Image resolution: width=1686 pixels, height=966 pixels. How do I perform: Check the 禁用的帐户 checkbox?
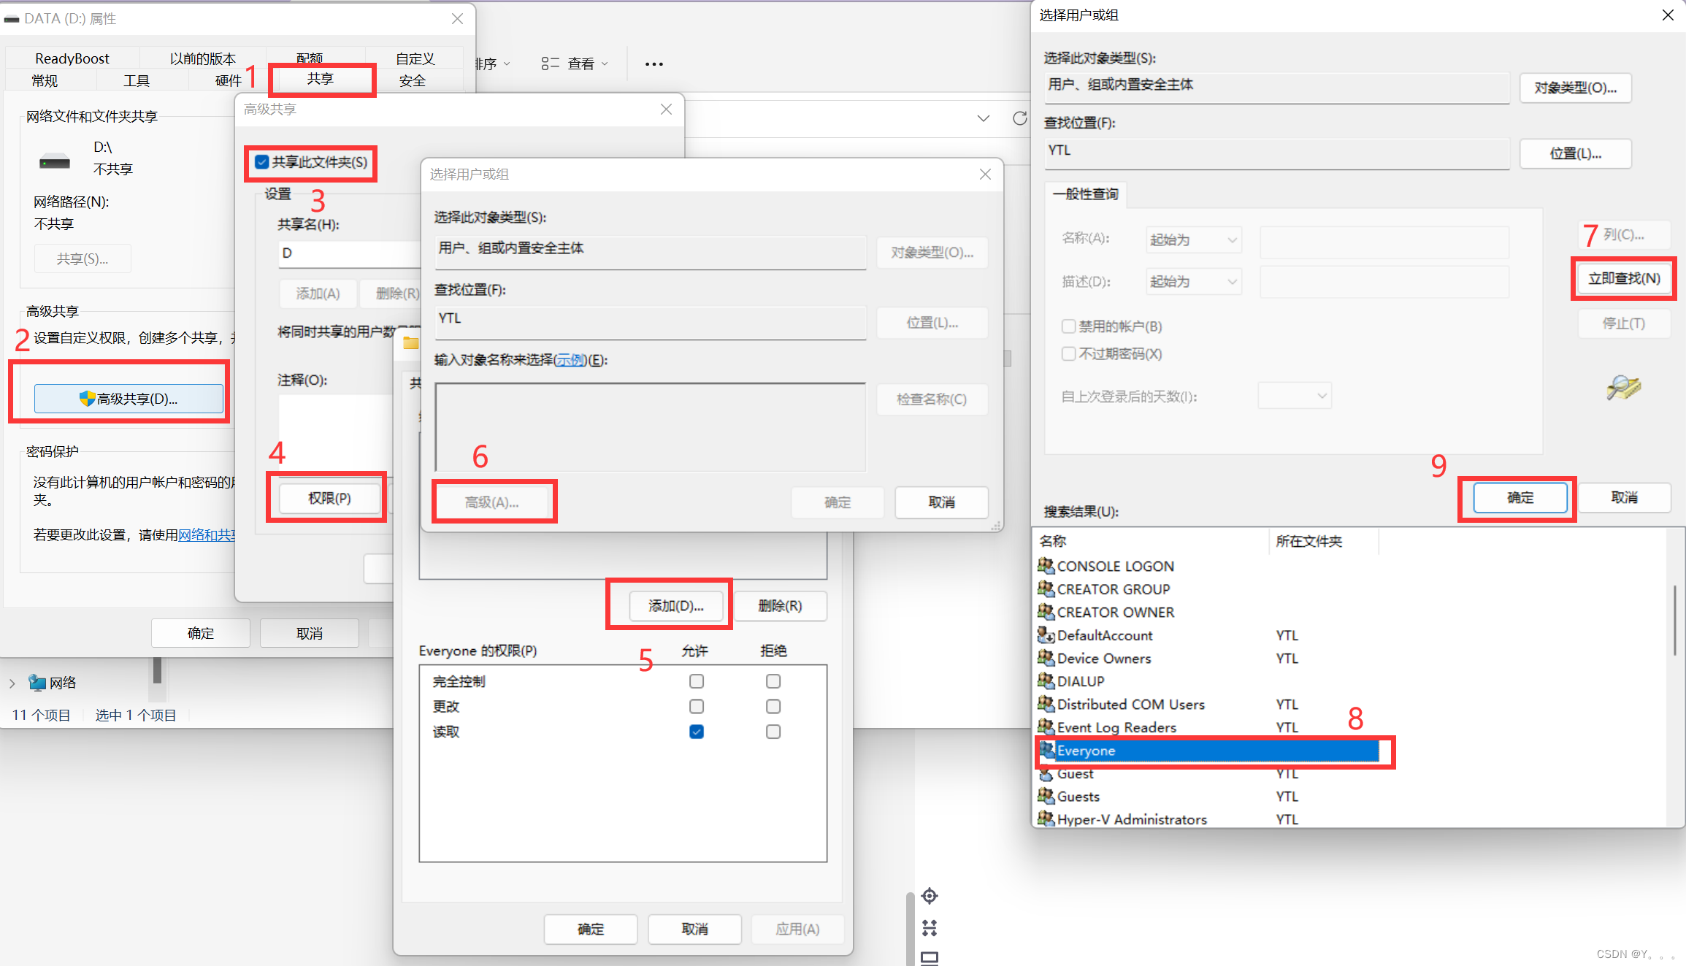click(x=1068, y=326)
